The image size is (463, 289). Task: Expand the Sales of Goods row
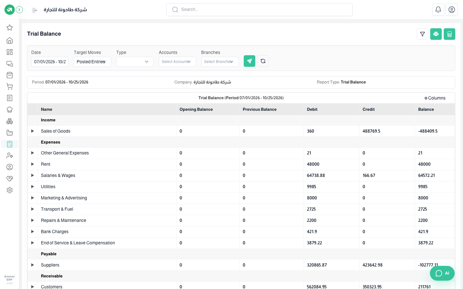click(x=32, y=131)
